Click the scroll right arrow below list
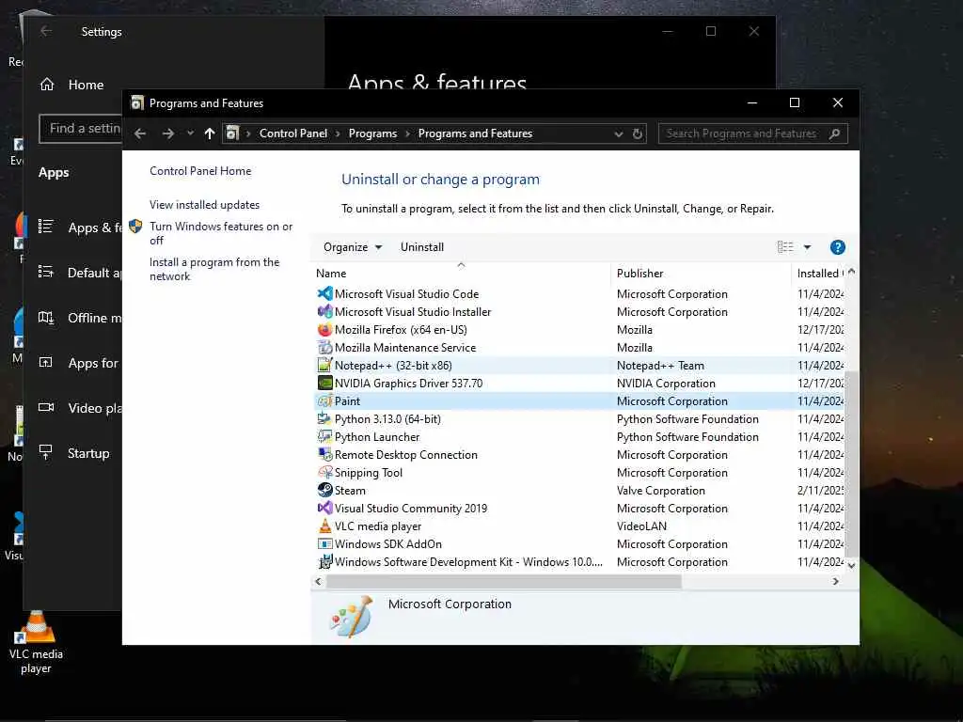Image resolution: width=963 pixels, height=722 pixels. click(x=835, y=581)
